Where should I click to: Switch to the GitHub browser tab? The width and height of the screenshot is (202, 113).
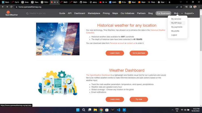click(x=83, y=2)
